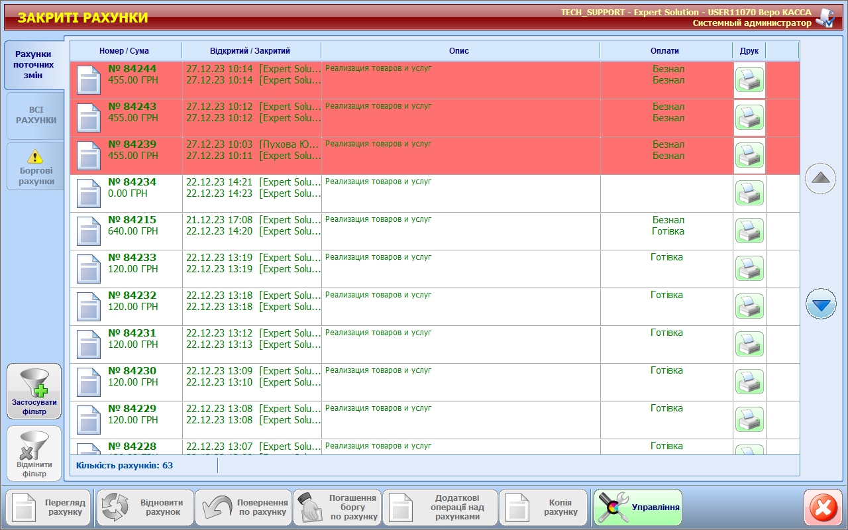Open Боргові рахунки tab

[x=36, y=166]
